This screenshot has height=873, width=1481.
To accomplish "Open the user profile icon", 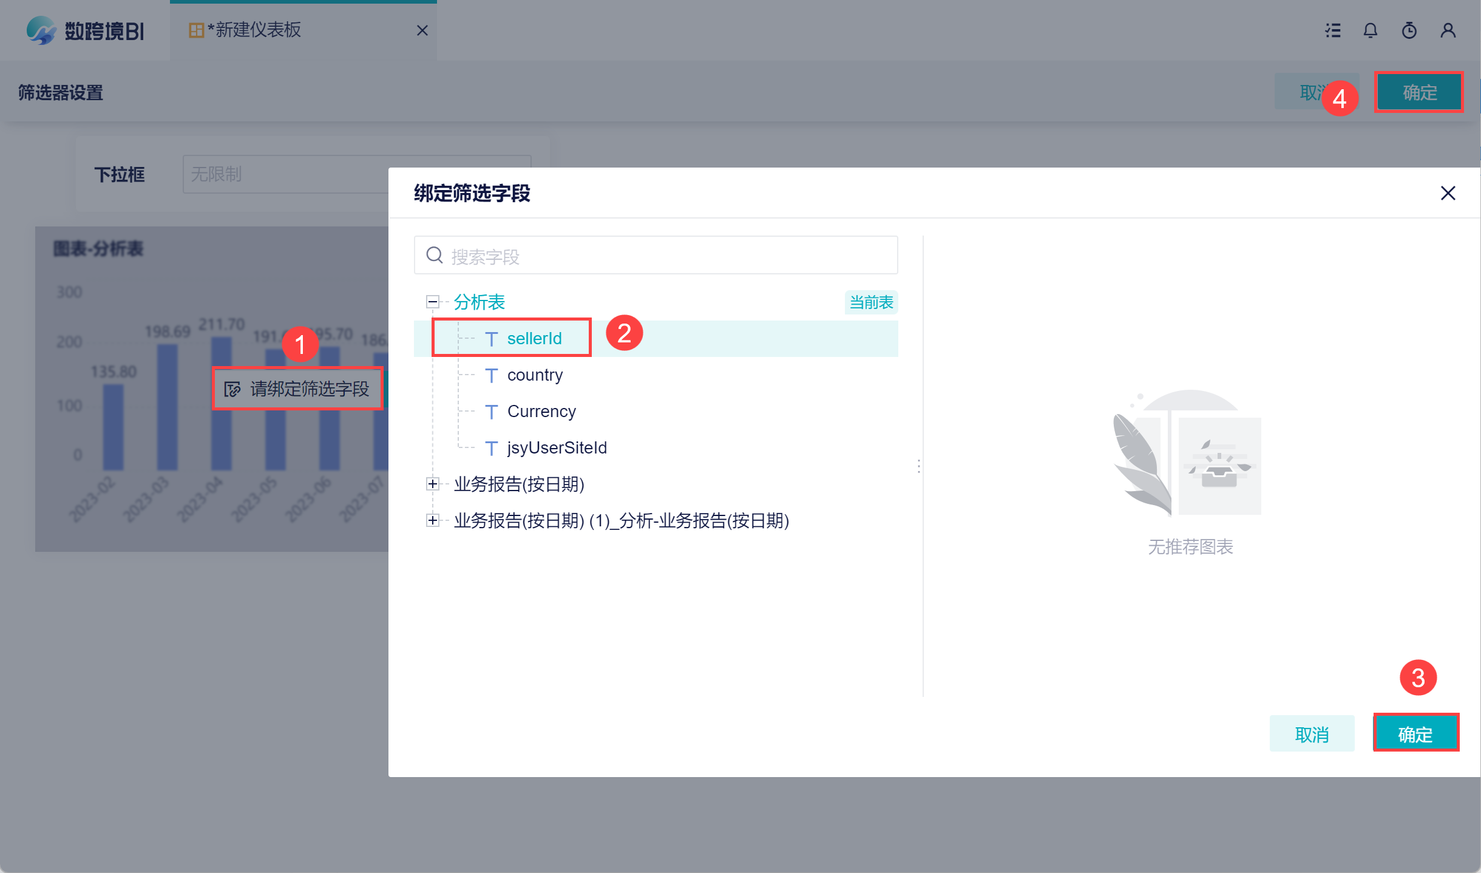I will tap(1448, 30).
